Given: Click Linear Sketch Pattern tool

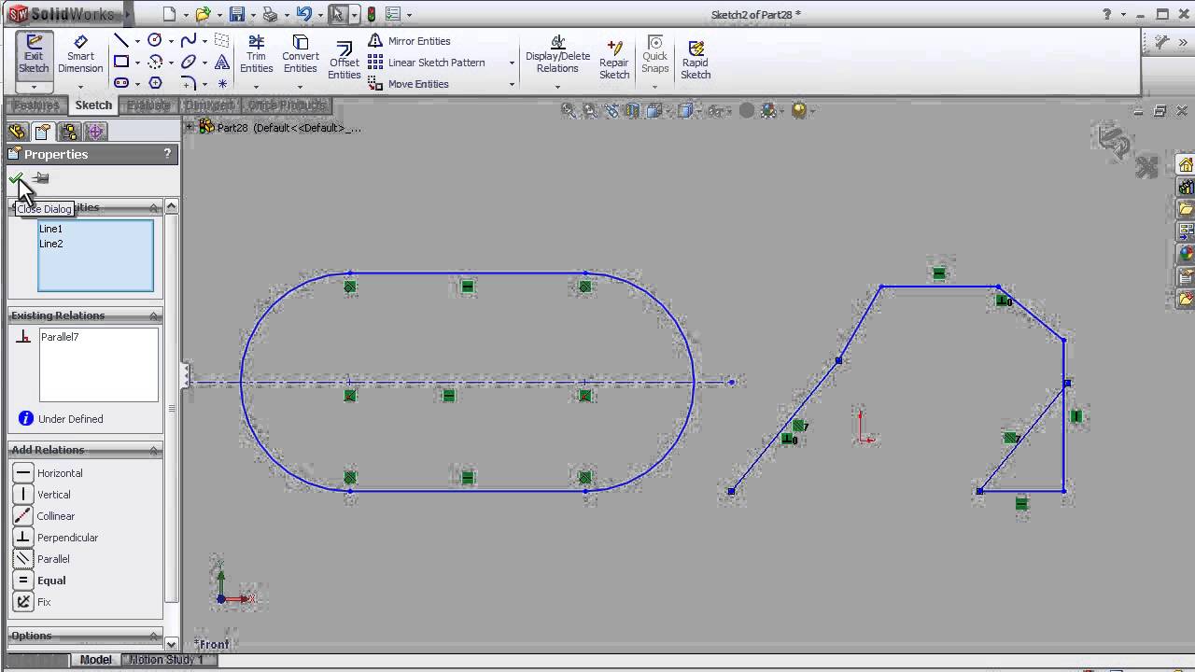Looking at the screenshot, I should click(x=427, y=63).
